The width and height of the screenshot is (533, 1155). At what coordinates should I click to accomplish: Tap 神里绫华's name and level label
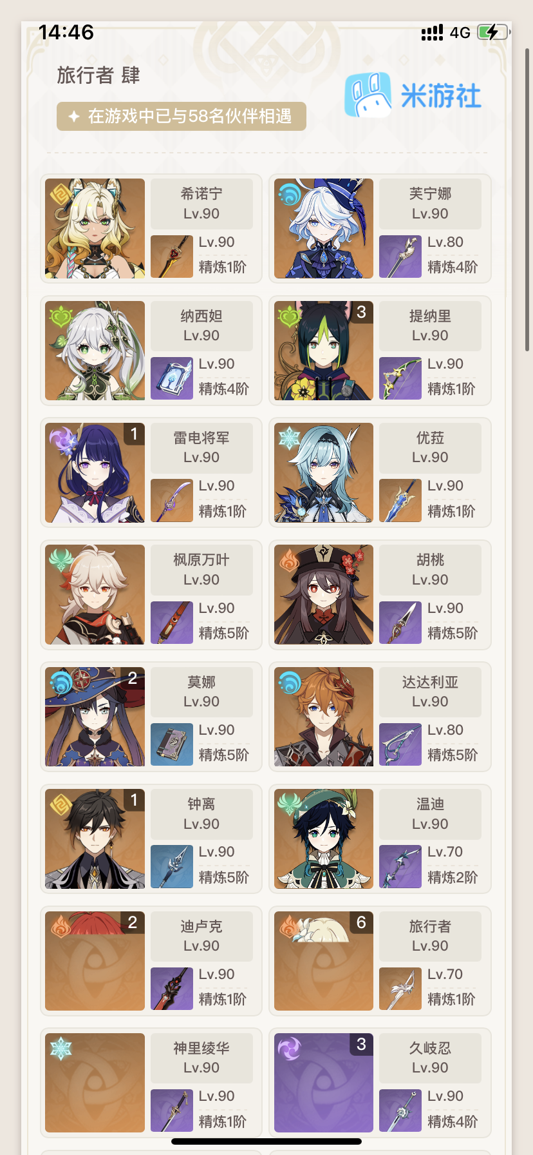pos(201,1058)
